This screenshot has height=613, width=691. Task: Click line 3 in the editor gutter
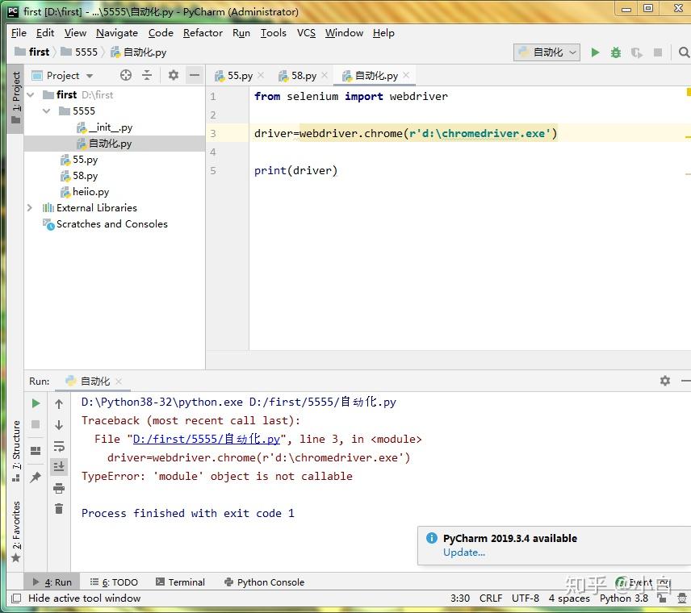click(213, 133)
